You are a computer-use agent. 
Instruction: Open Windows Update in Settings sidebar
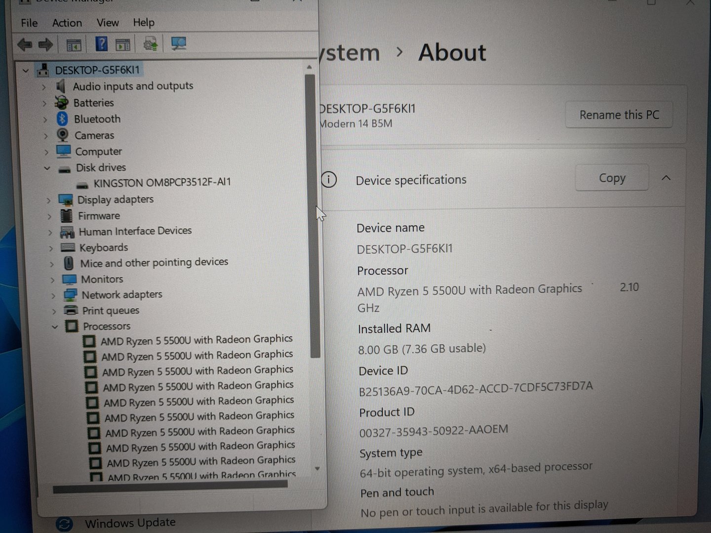[x=130, y=523]
